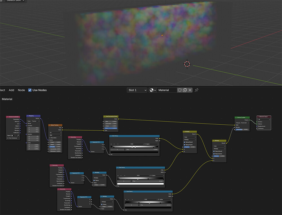Open tools chevron menu on Color Ramp Pos 0.747

132,200
